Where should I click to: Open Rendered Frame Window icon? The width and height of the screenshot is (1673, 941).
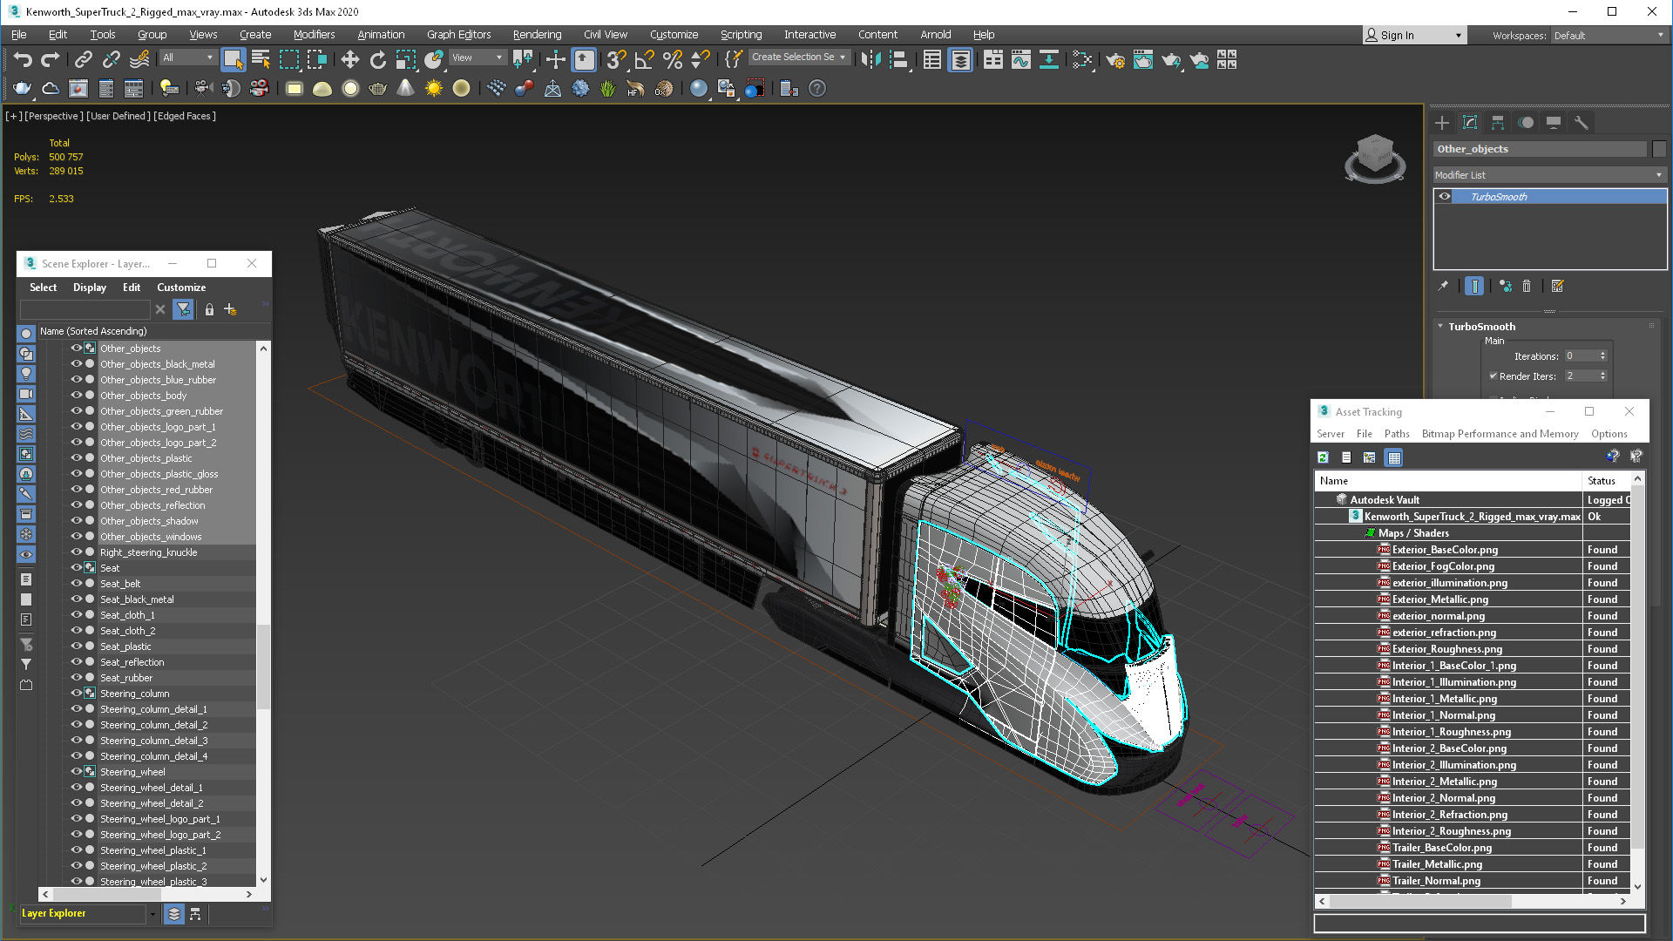1143,59
